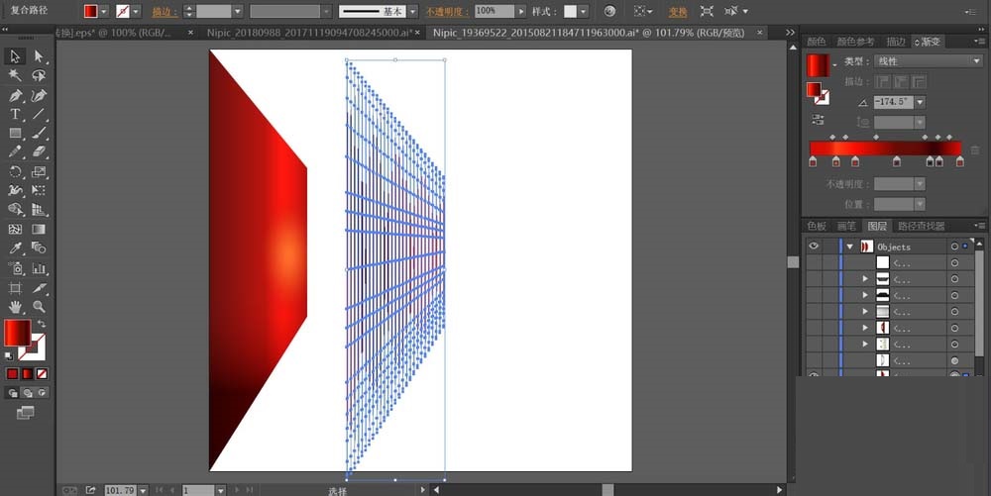This screenshot has height=496, width=991.
Task: Hide the Objects layer via eye icon
Action: coord(814,247)
